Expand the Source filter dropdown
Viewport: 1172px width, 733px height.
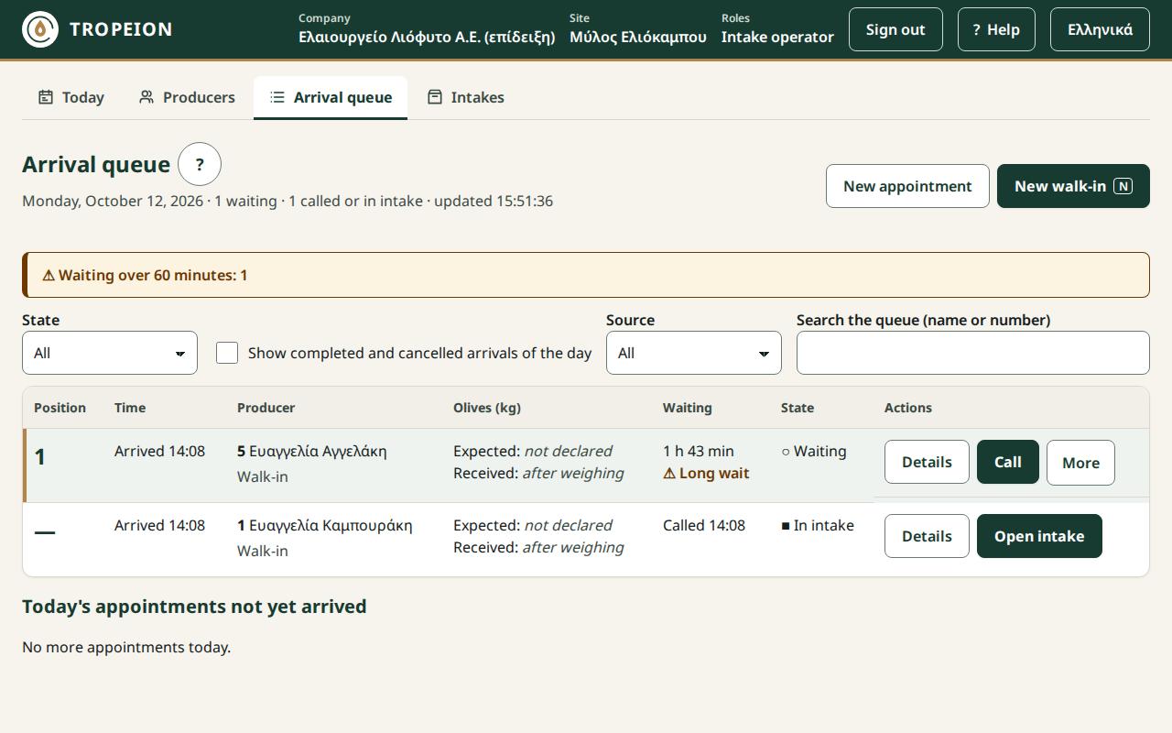[x=694, y=353]
